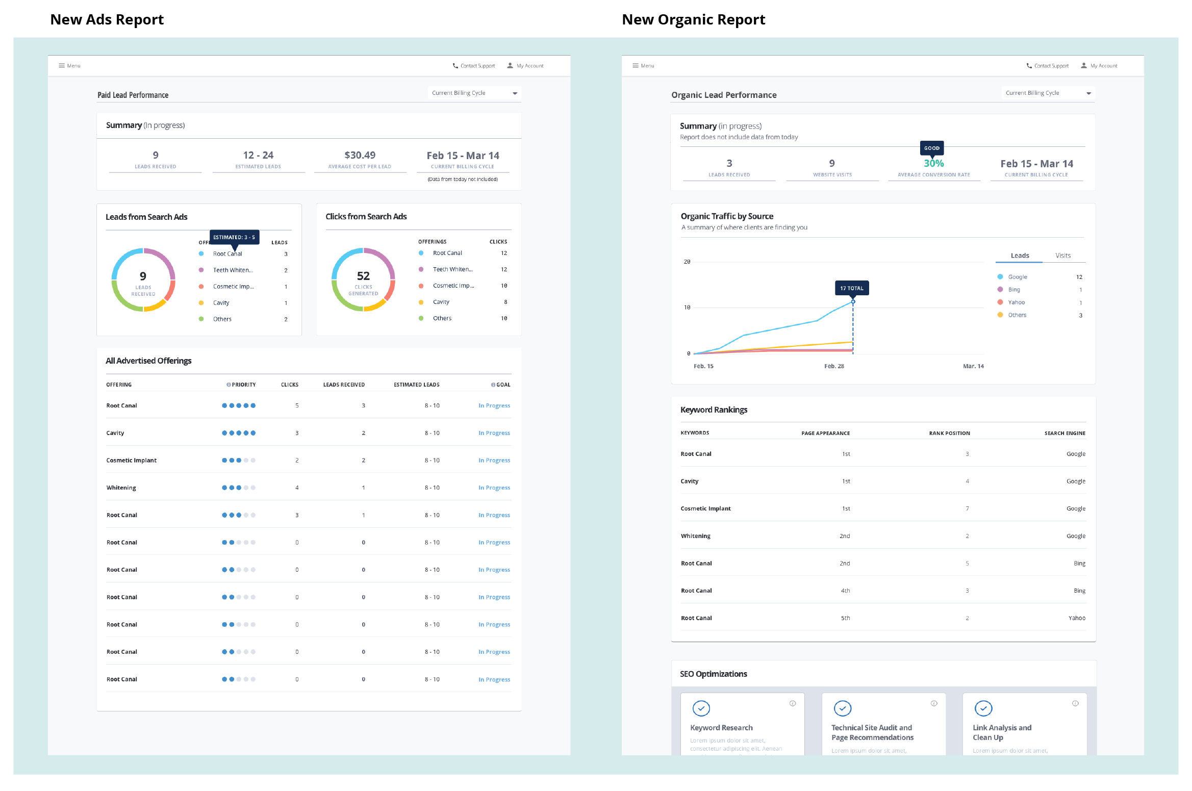The height and width of the screenshot is (791, 1192).
Task: Click the checkmark icon on Link Analysis card
Action: [983, 708]
